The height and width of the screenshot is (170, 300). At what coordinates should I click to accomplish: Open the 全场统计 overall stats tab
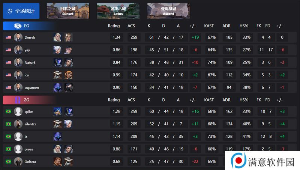(x=21, y=11)
